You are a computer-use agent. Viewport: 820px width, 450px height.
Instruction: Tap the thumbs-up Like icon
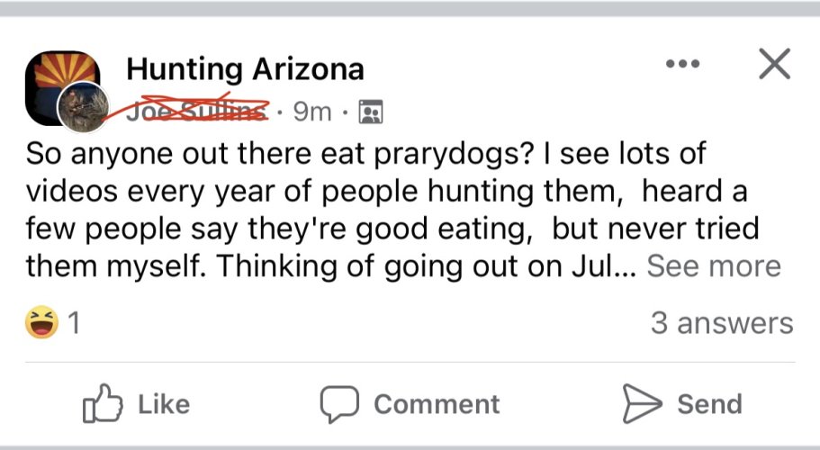pos(103,403)
